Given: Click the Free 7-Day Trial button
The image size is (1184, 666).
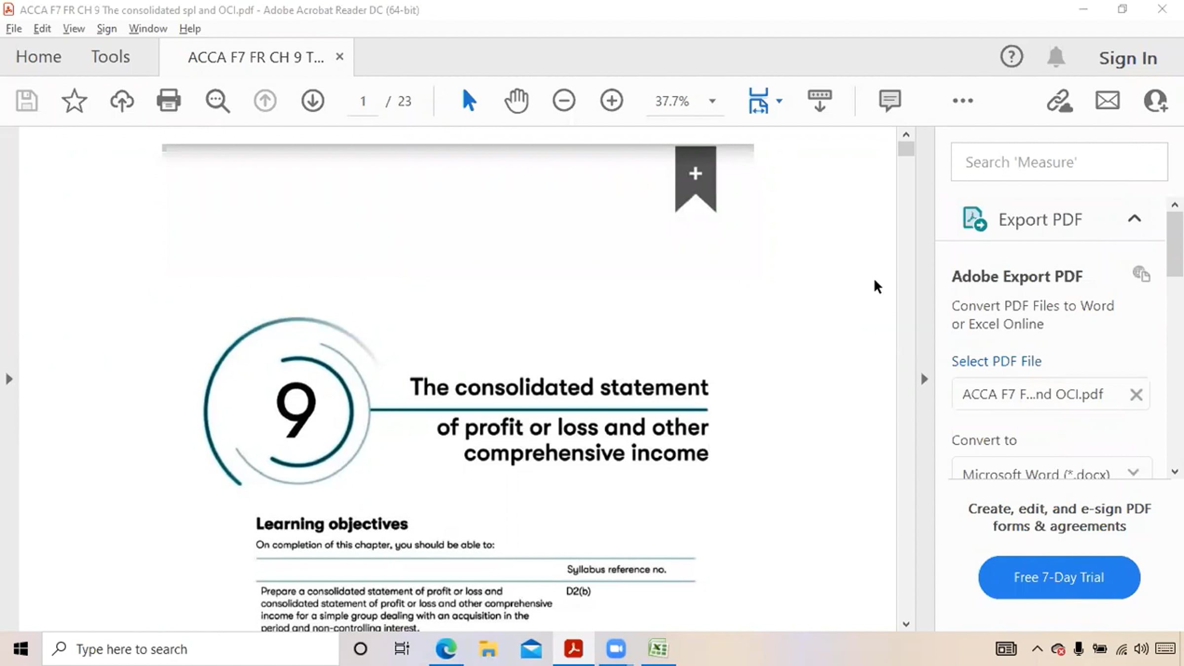Looking at the screenshot, I should [x=1059, y=577].
